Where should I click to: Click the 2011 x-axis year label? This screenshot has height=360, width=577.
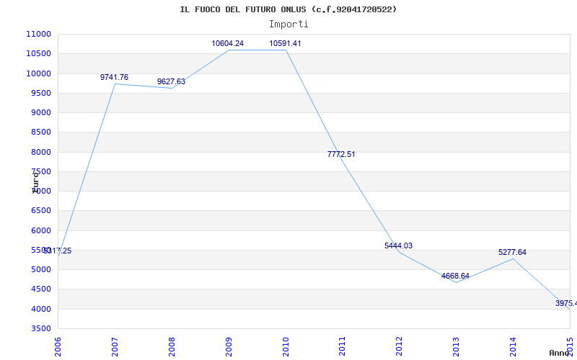tap(342, 346)
